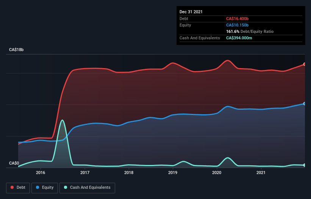This screenshot has height=199, width=311.
Task: Click the 2017 x-axis label
Action: (85, 173)
